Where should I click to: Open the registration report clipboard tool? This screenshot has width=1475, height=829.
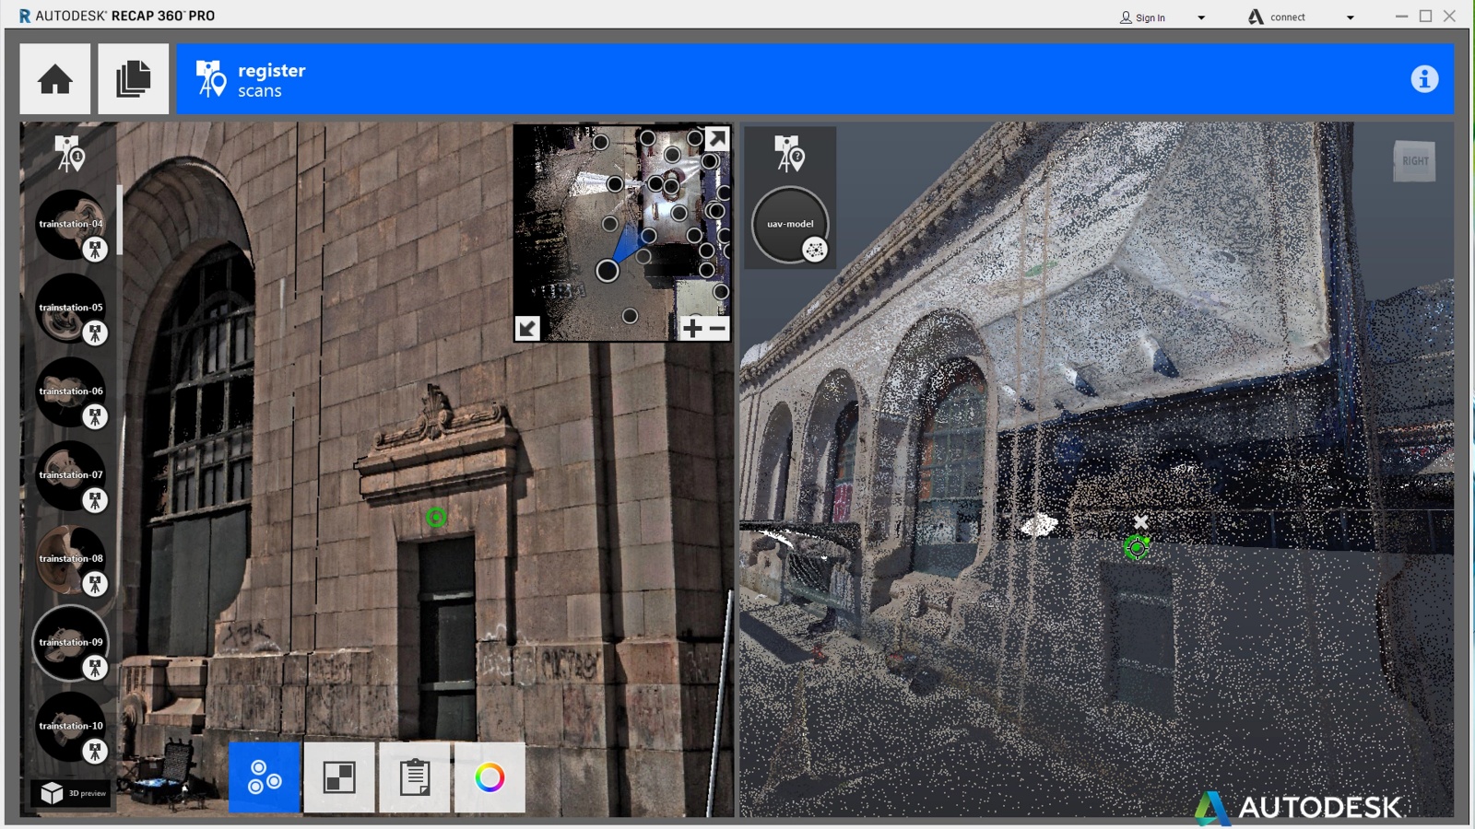click(415, 778)
